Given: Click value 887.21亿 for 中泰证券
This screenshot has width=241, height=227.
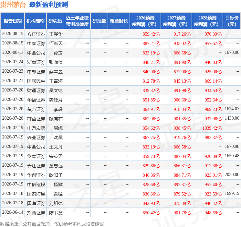Looking at the screenshot, I should point(151,43).
